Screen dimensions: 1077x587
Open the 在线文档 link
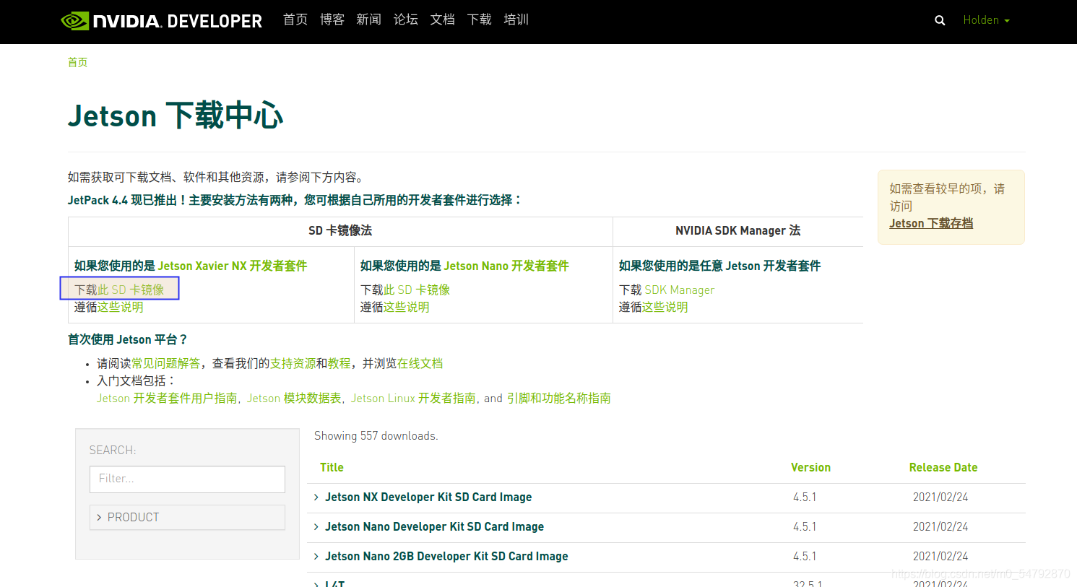[420, 363]
